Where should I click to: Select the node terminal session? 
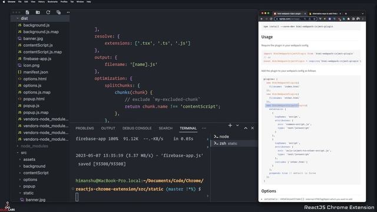pyautogui.click(x=234, y=137)
